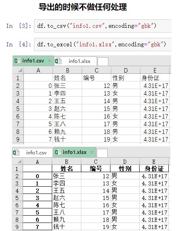
Task: Click the Excel file icon on info1.xlsx tab in upper window
Action: [x=58, y=61]
